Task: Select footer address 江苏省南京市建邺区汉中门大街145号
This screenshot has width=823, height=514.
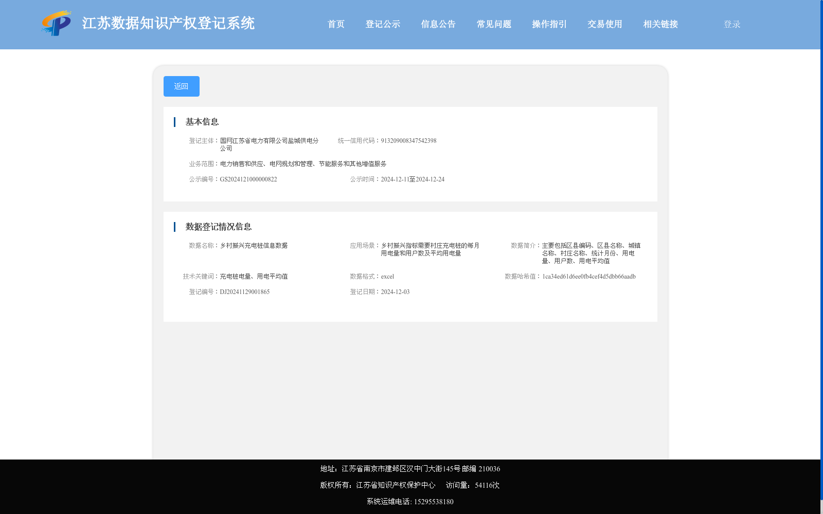Action: (x=401, y=469)
